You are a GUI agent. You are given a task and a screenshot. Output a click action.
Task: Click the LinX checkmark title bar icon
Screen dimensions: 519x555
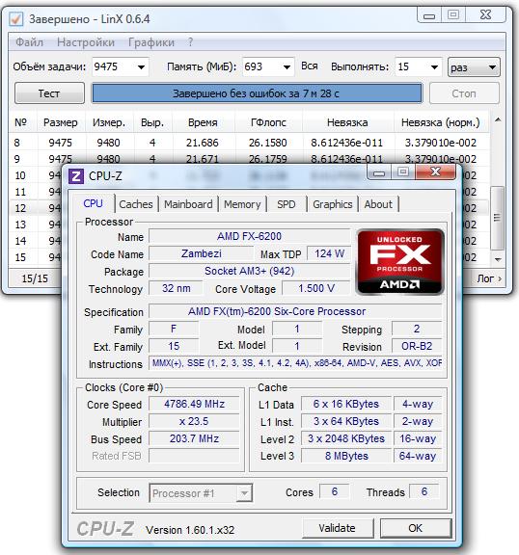(x=16, y=18)
